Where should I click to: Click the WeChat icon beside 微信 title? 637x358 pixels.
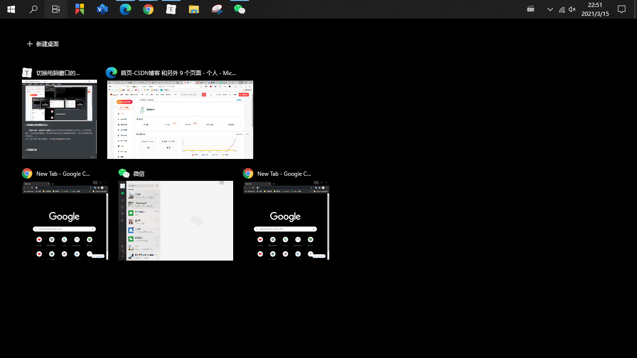click(x=124, y=173)
